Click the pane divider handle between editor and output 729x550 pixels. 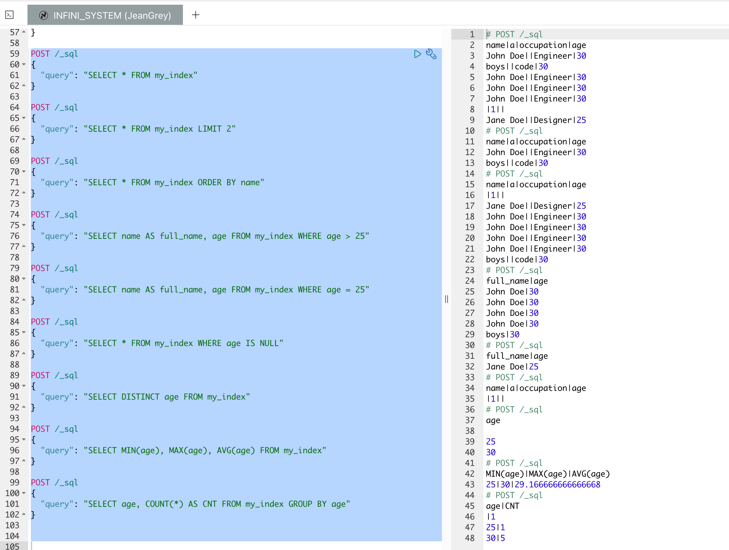pos(447,299)
